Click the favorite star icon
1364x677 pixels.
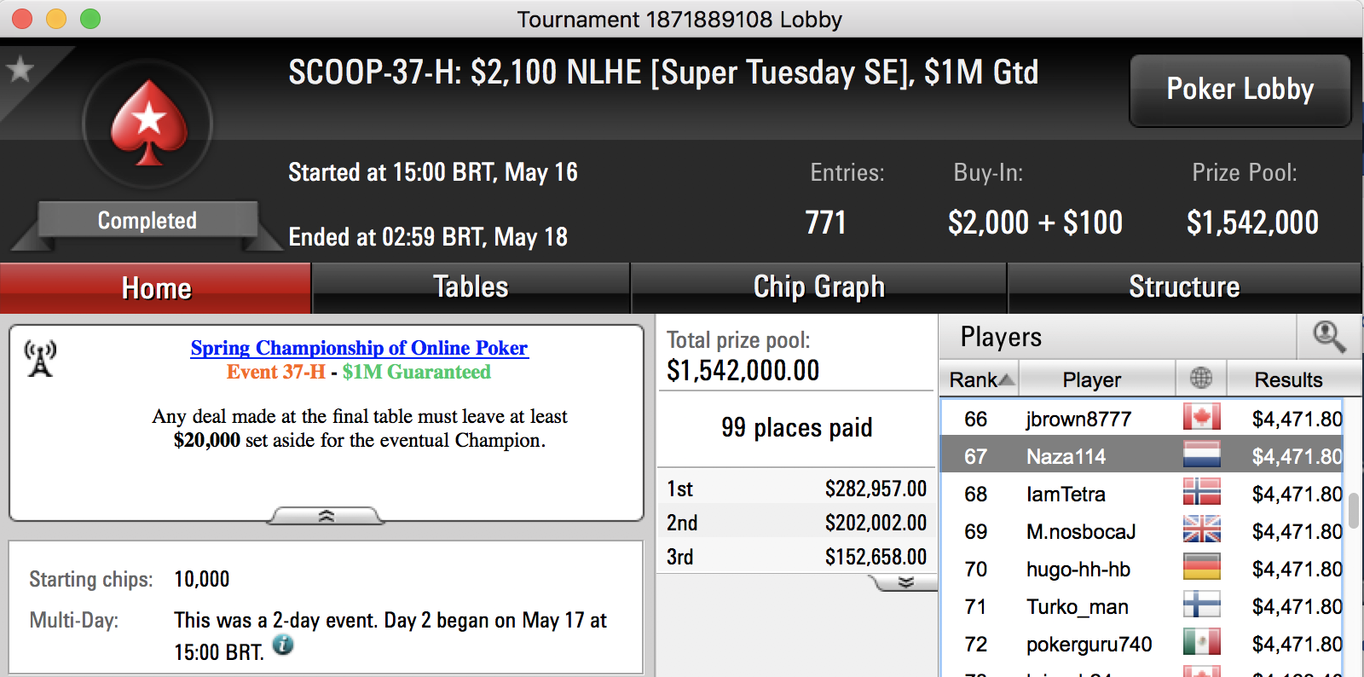pyautogui.click(x=20, y=69)
